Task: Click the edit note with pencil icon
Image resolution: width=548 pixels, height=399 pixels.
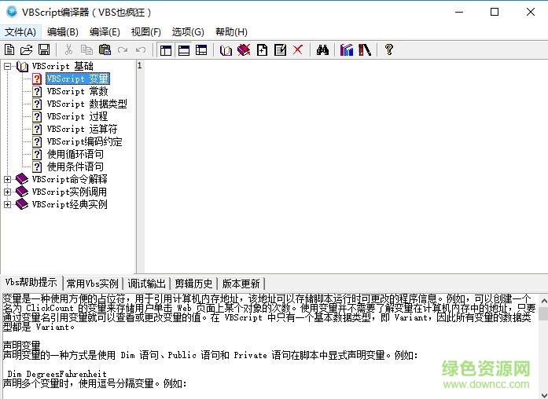Action: 281,50
